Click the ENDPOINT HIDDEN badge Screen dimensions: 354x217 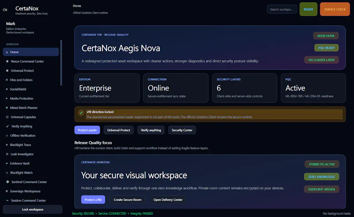(x=322, y=189)
